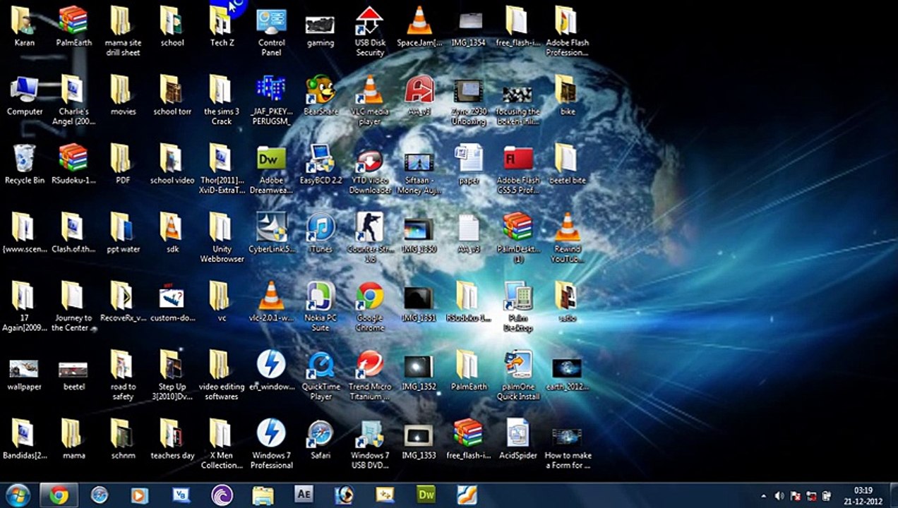Open IMG_1354 image file

coord(469,28)
